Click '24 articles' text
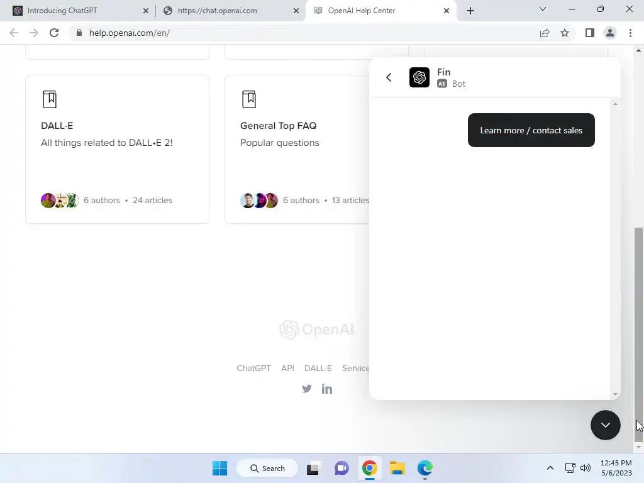 (152, 200)
